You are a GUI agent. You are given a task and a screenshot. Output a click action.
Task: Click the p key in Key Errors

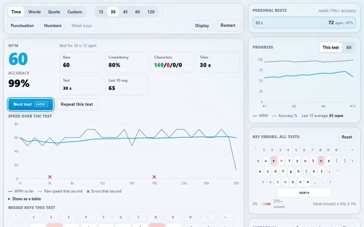[329, 160]
